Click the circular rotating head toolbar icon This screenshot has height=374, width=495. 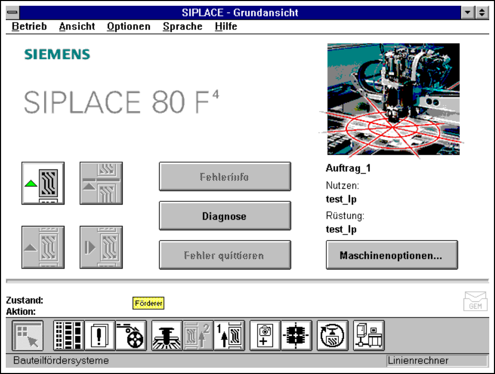point(332,335)
